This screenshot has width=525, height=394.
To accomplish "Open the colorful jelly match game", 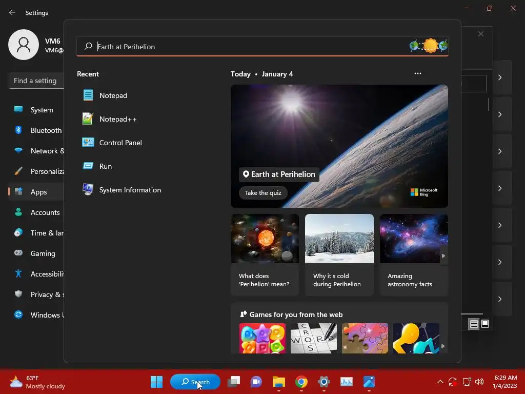I will click(262, 339).
